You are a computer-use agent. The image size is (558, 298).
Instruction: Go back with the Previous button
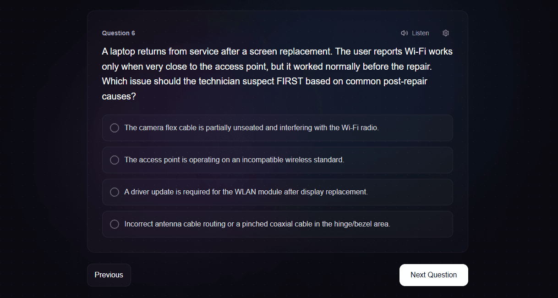point(109,275)
